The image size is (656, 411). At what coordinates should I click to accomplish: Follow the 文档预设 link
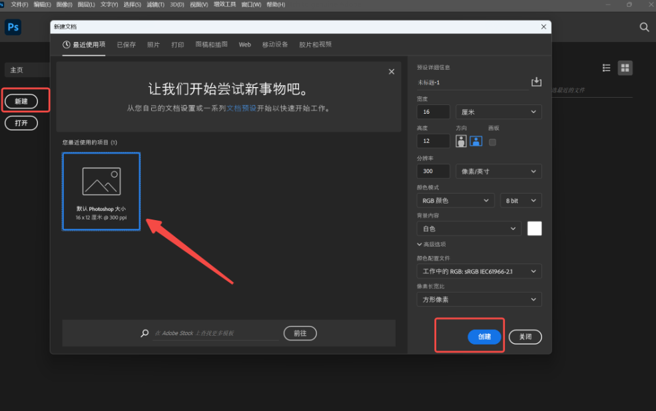coord(241,108)
